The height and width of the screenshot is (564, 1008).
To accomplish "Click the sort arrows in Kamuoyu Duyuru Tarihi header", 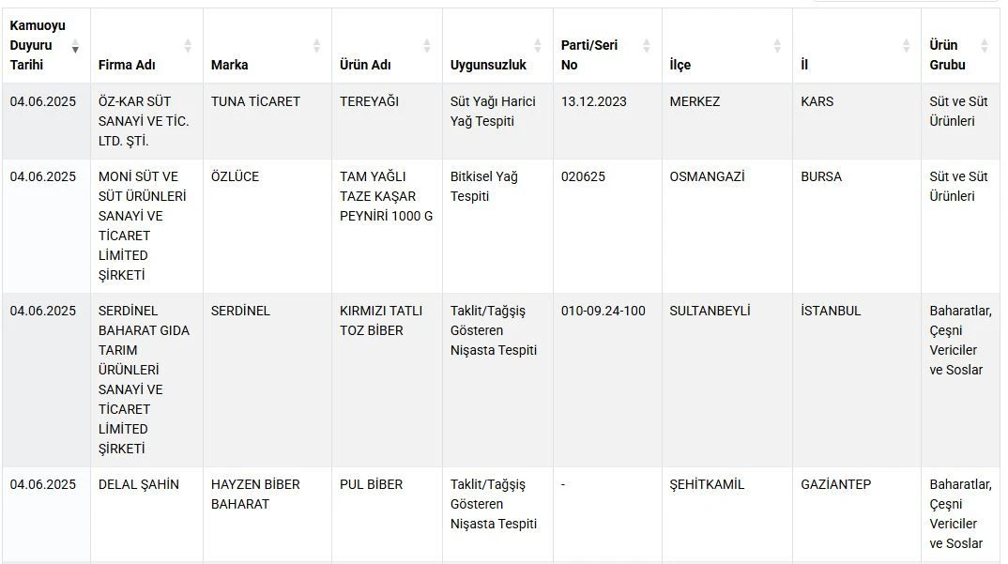I will tap(75, 46).
